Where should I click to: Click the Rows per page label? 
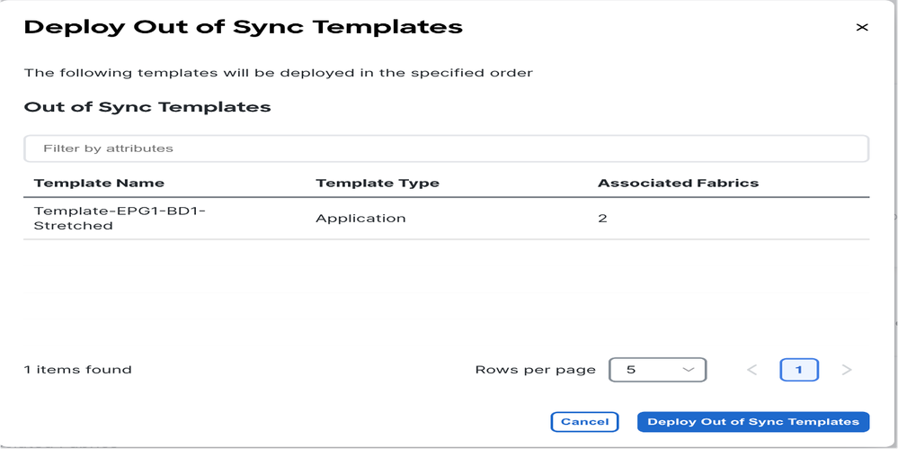click(x=536, y=370)
